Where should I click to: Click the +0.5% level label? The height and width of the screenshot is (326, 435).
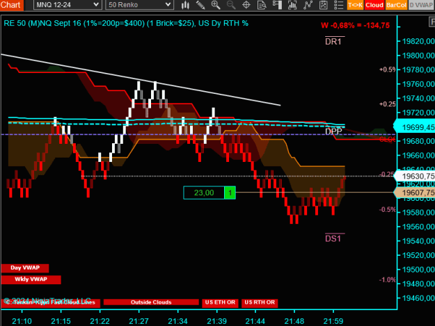click(387, 70)
